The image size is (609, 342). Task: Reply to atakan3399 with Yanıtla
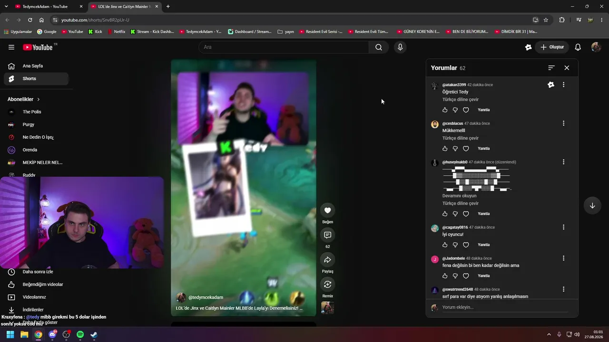click(483, 110)
